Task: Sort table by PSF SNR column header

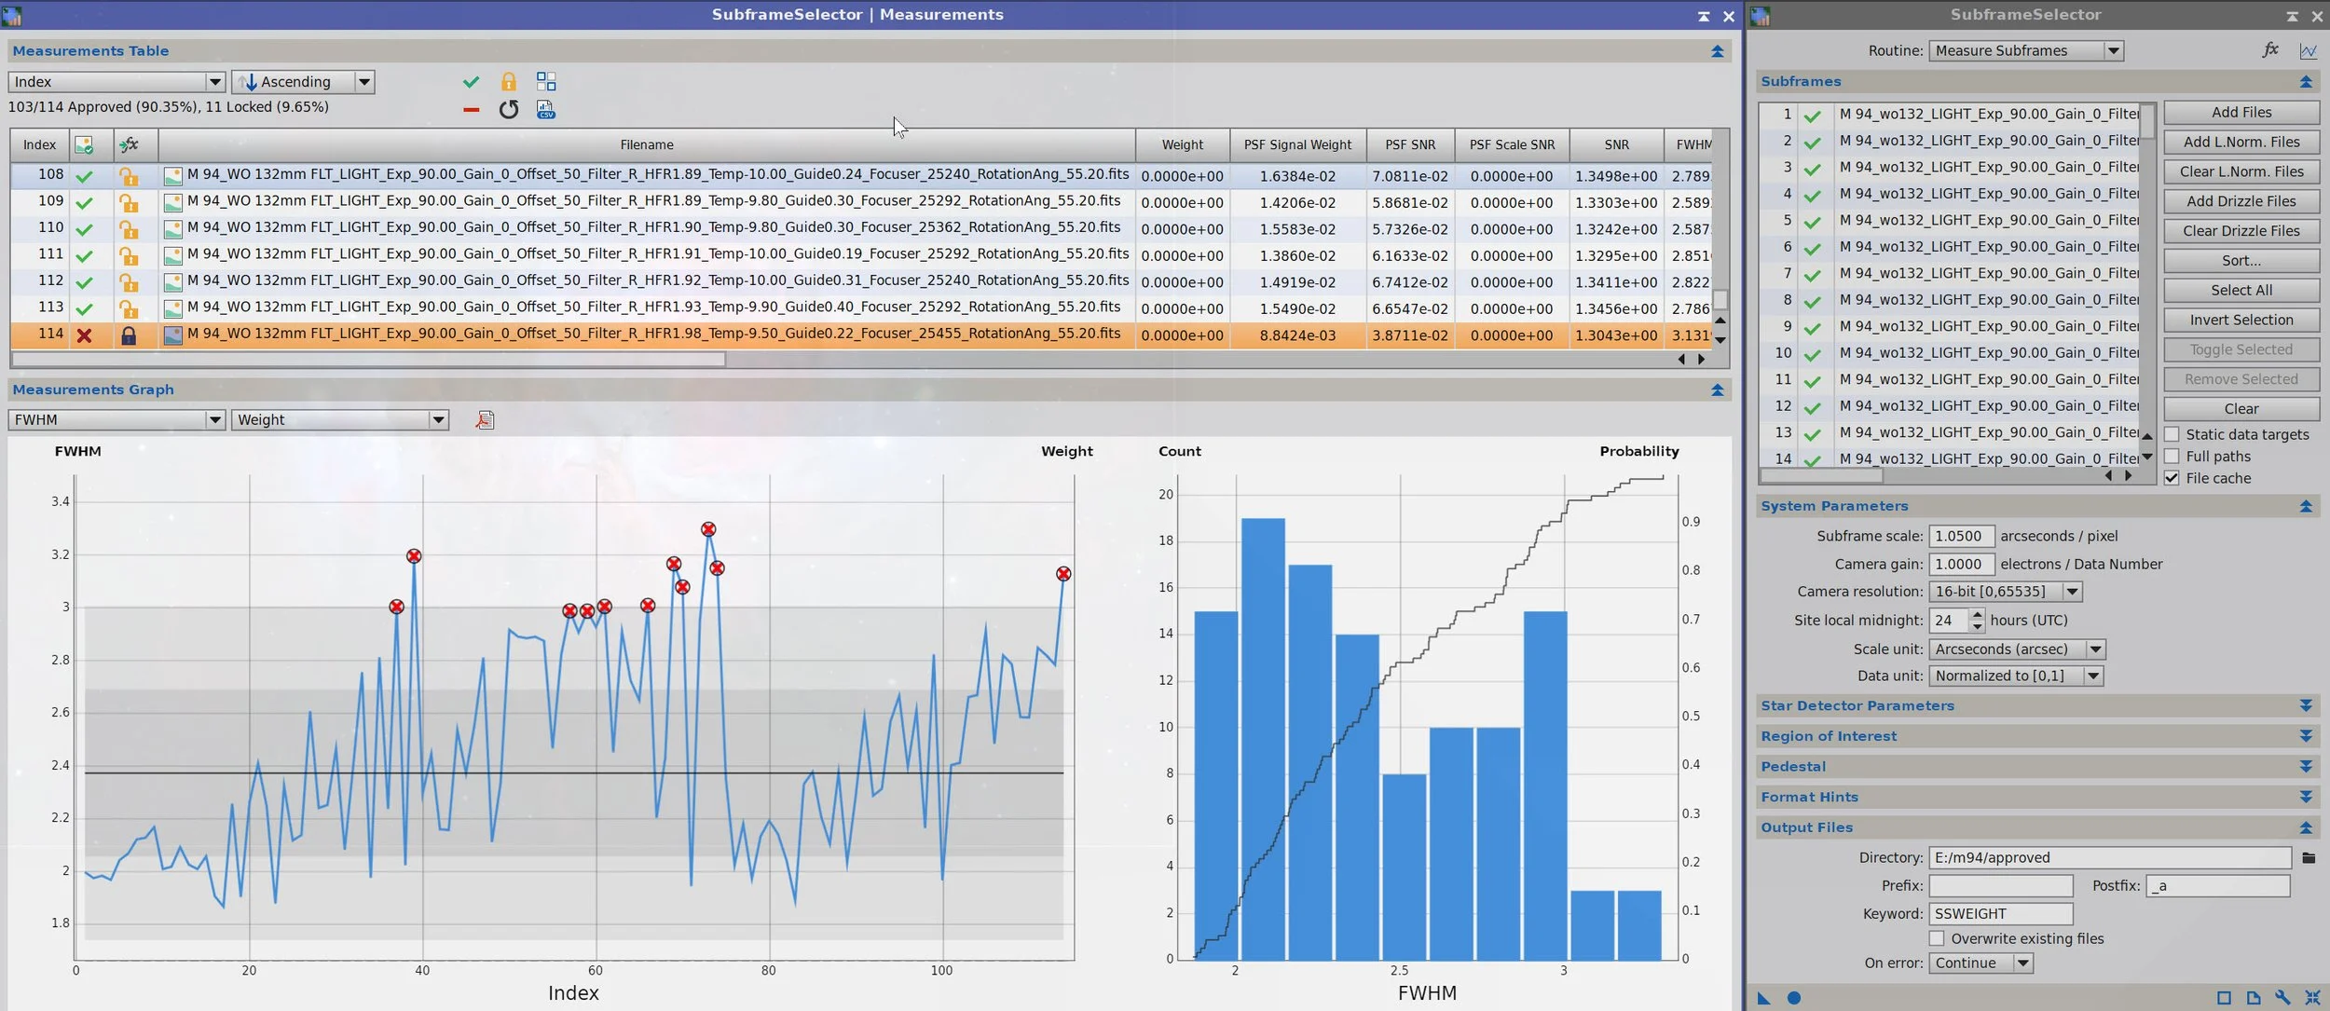Action: 1409,144
